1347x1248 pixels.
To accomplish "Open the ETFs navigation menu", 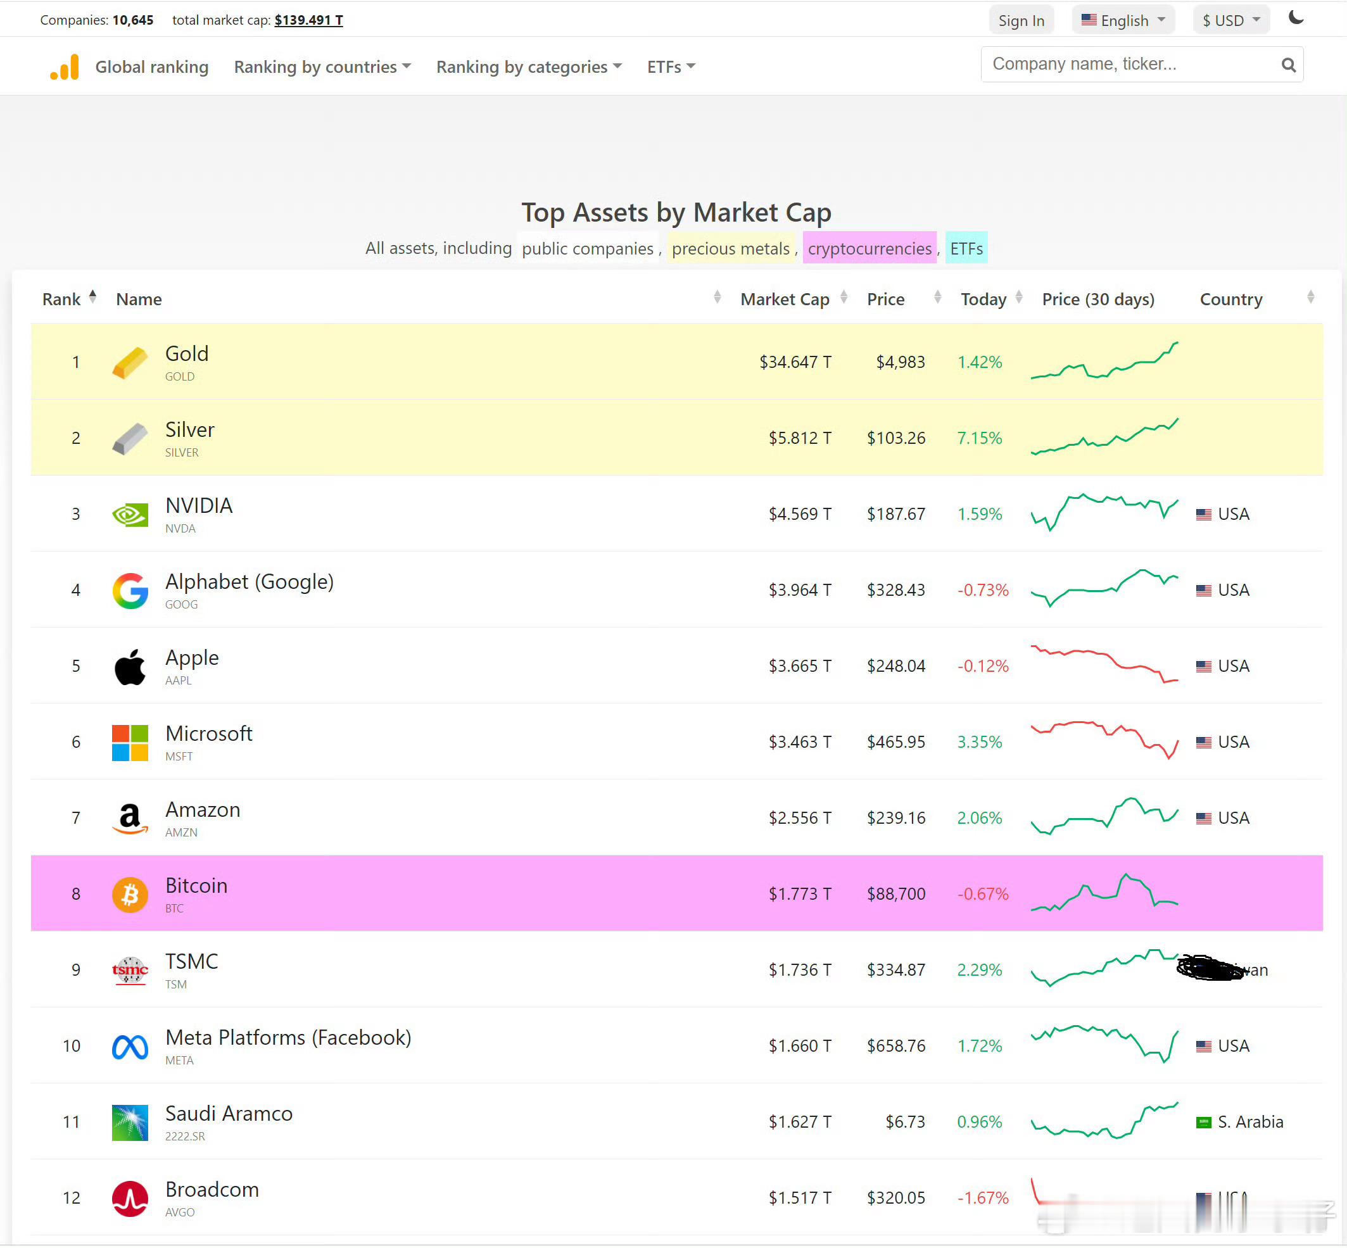I will pos(671,67).
